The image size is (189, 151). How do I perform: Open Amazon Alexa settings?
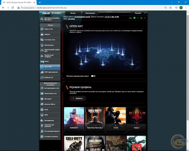click(50, 104)
